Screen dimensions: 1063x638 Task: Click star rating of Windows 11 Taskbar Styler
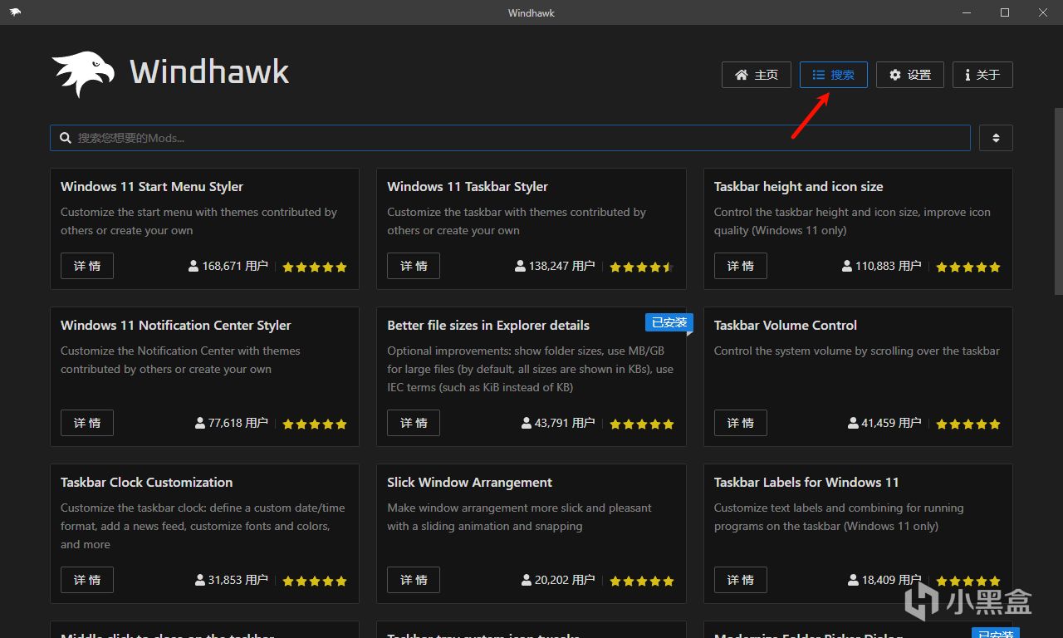coord(641,267)
